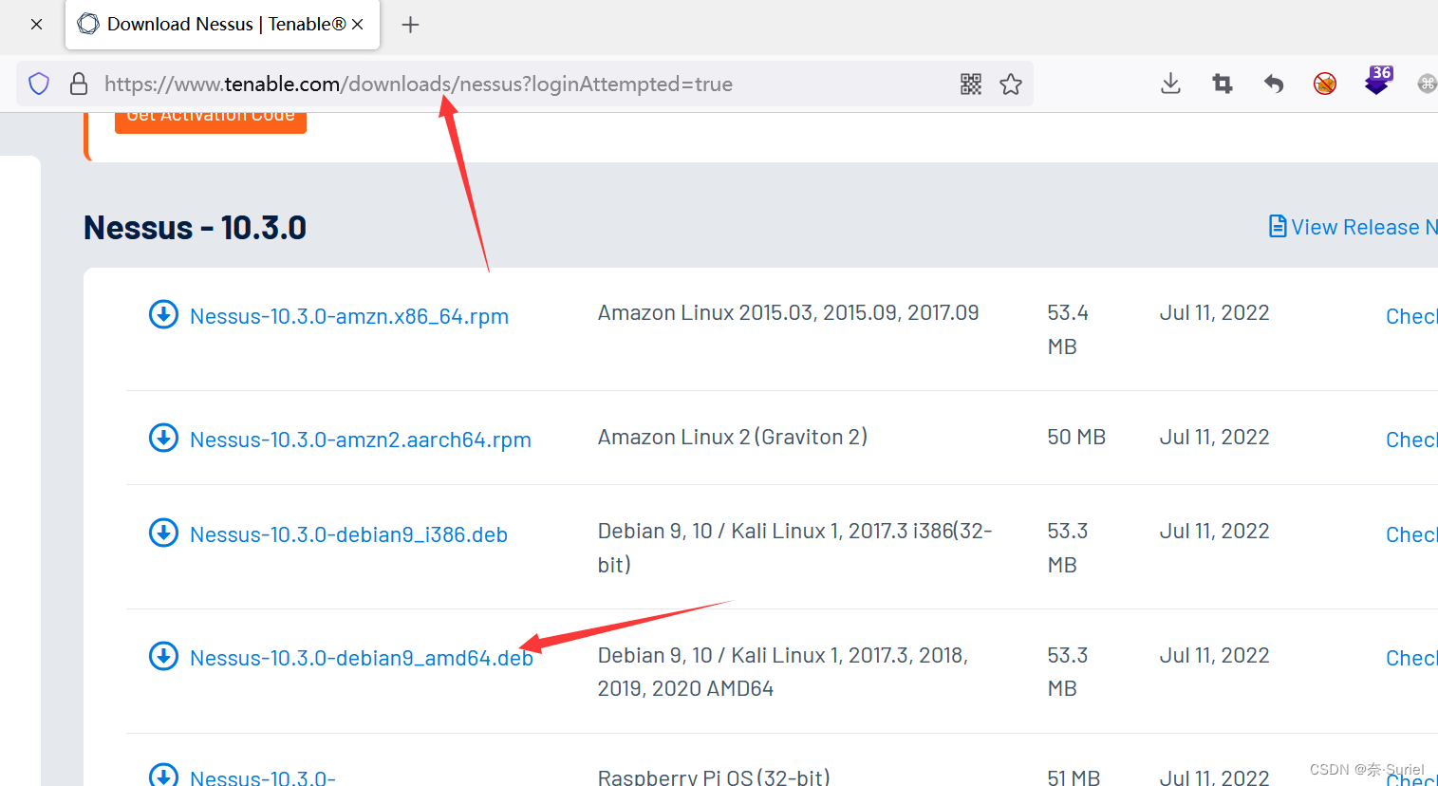Download Nessus-10.3.0-amzn2.aarch64.rpm

click(361, 440)
